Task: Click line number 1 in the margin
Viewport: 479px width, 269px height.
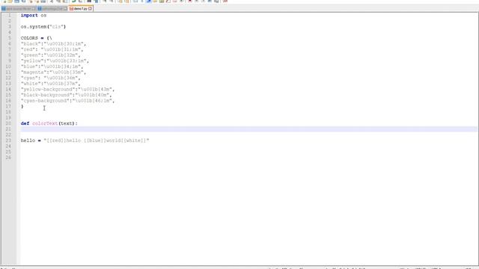Action: tap(10, 15)
